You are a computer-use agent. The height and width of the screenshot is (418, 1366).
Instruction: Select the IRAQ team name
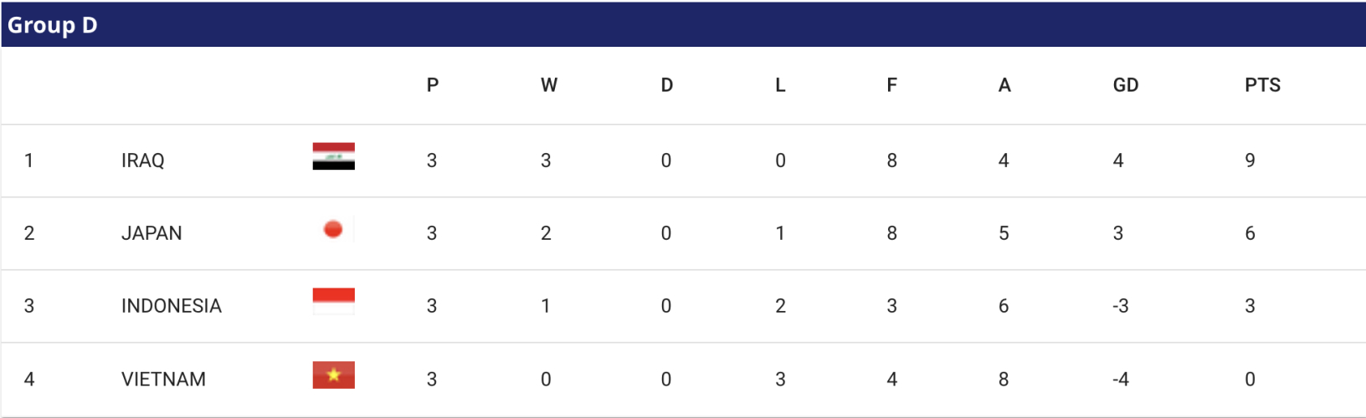tap(142, 161)
